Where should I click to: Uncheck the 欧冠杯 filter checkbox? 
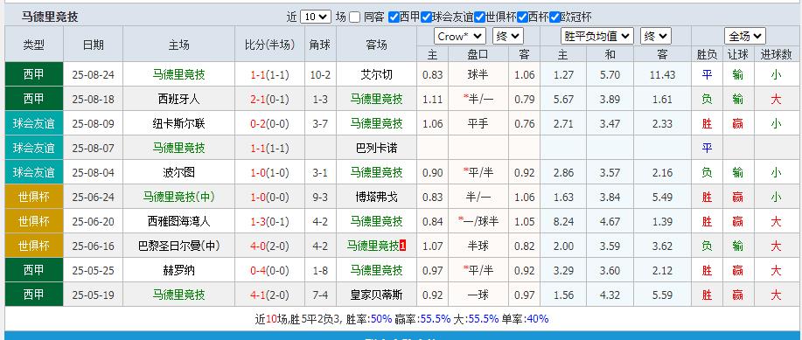555,17
